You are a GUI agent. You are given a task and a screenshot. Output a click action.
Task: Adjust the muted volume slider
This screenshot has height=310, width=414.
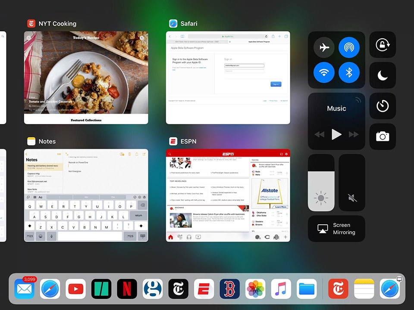pyautogui.click(x=352, y=183)
